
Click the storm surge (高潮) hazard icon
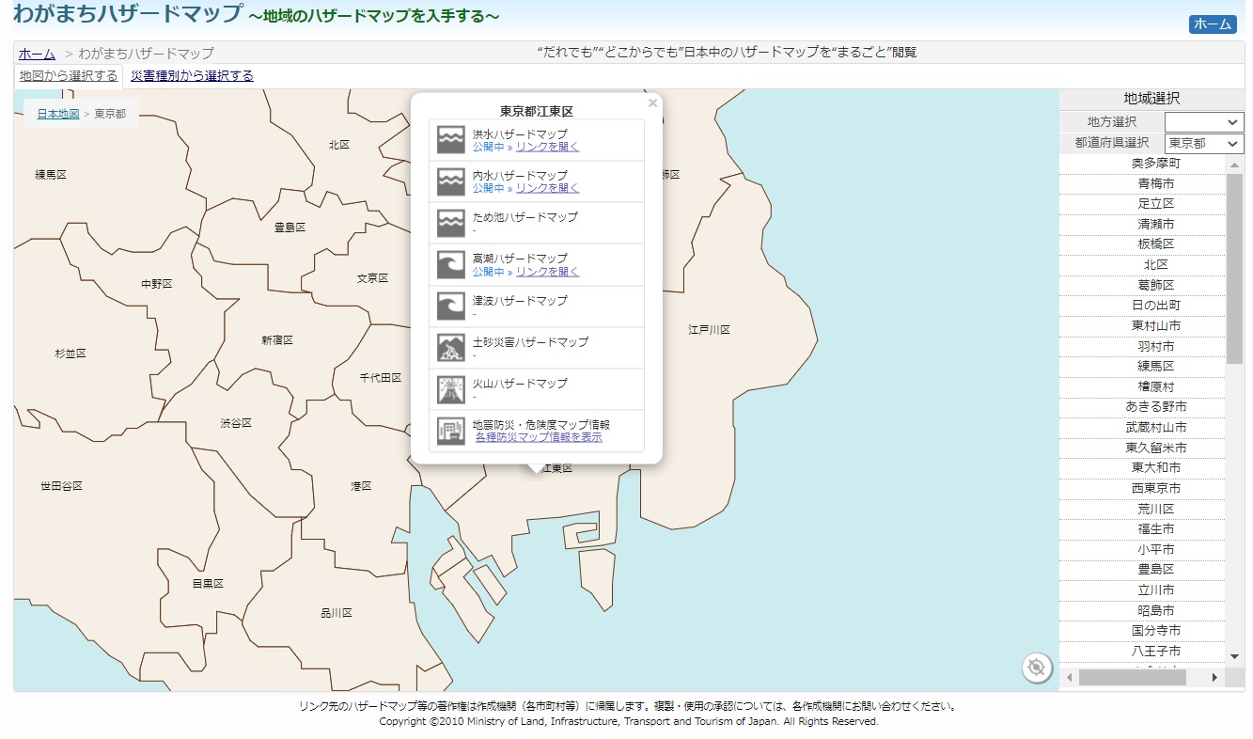451,264
